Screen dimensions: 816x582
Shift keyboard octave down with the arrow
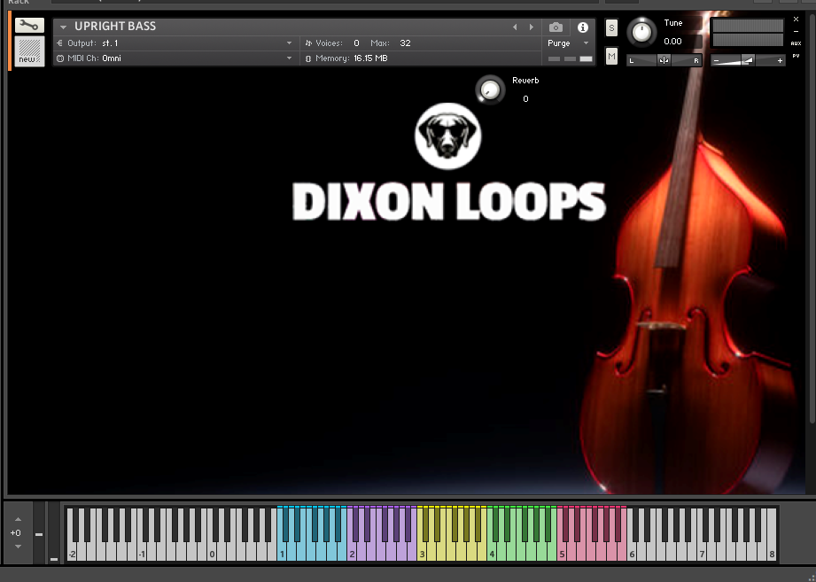point(17,547)
